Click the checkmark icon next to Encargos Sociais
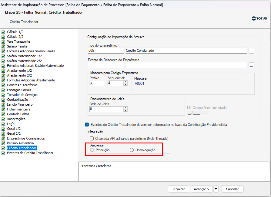 3,90
